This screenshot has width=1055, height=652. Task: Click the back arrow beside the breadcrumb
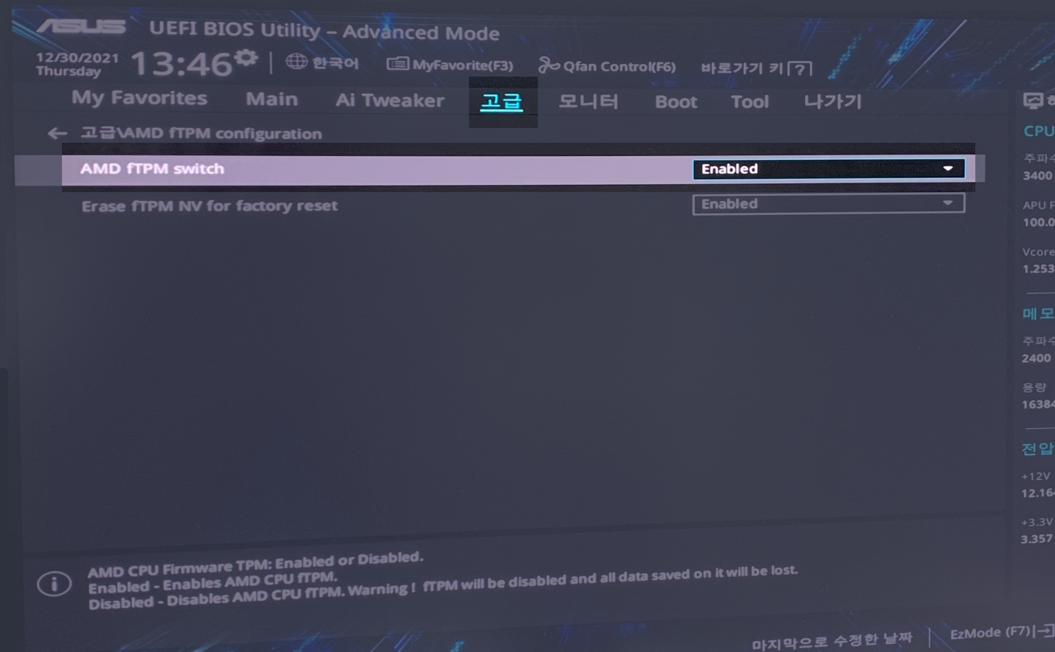[x=57, y=133]
